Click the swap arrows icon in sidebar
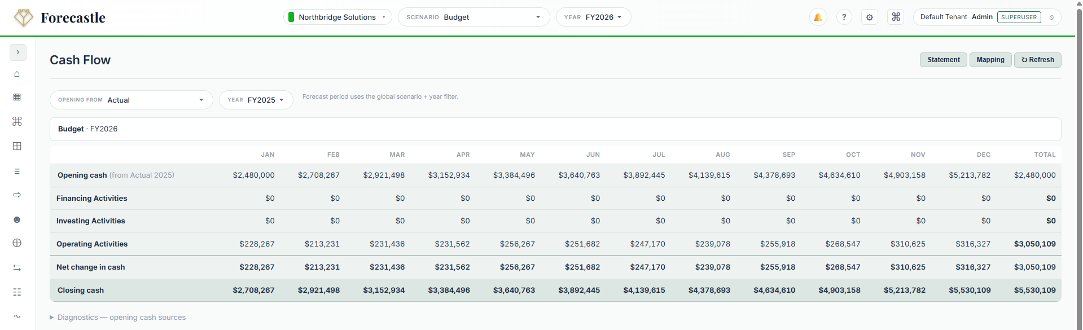This screenshot has height=330, width=1083. tap(17, 267)
